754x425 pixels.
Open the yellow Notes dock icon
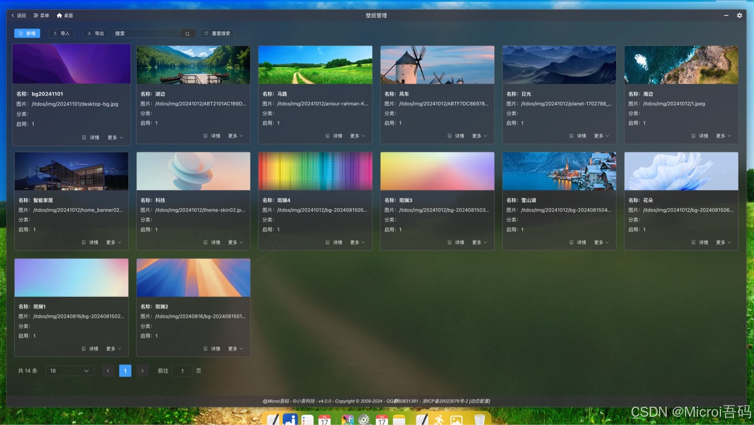399,420
